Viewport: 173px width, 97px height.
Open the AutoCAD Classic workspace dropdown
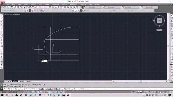pyautogui.click(x=12, y=11)
